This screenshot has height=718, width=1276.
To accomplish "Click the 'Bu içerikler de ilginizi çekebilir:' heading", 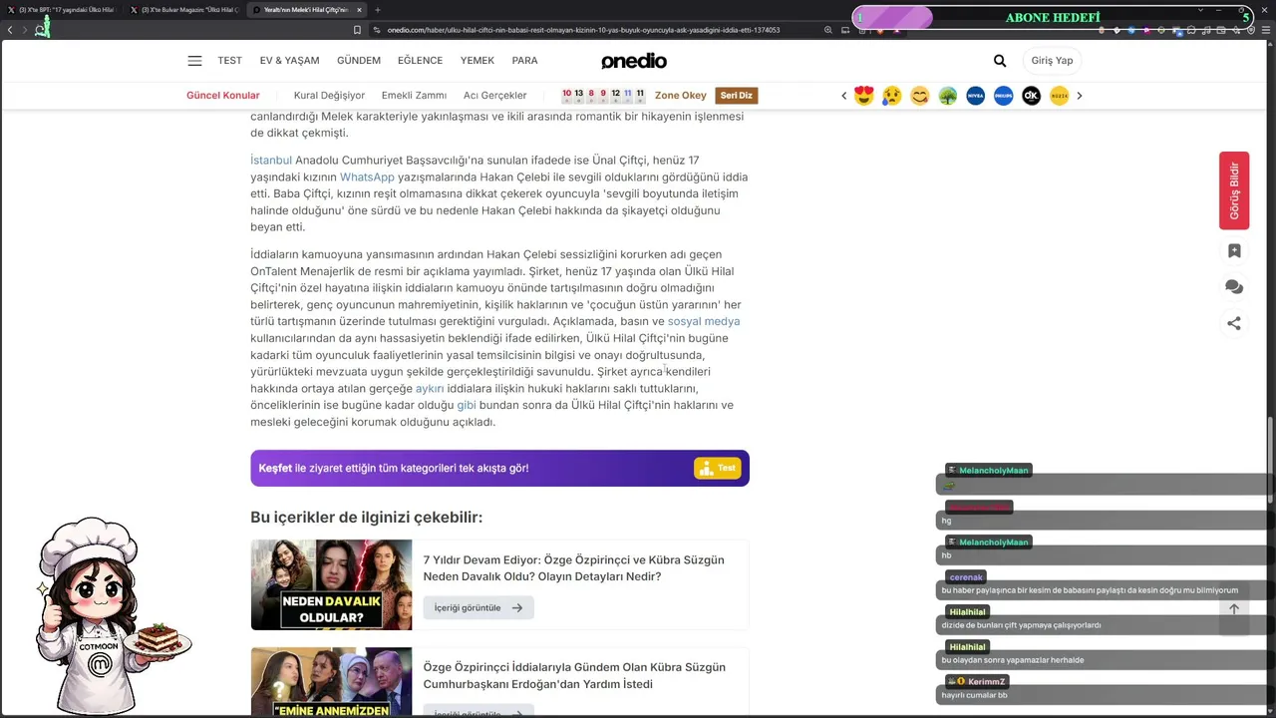I will coord(366,518).
